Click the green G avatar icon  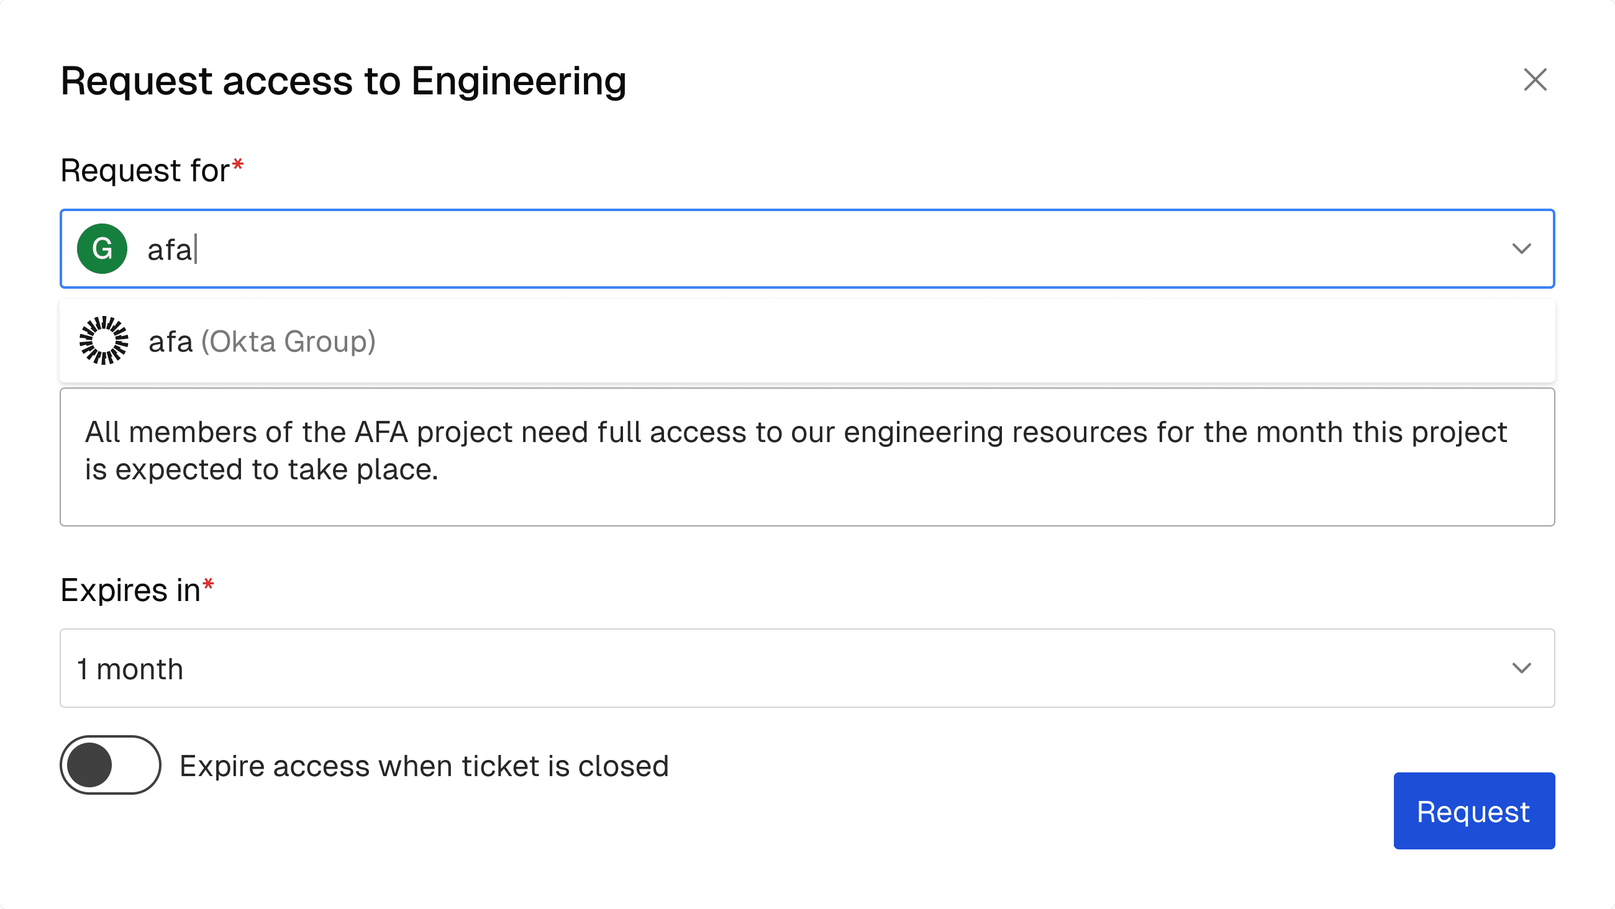click(x=102, y=249)
